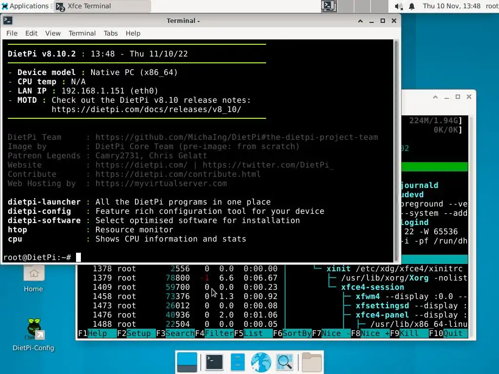499x374 pixels.
Task: Open the Terminal menu
Action: [82, 33]
